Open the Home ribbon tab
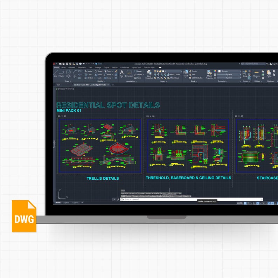The image size is (278, 278). click(56, 68)
